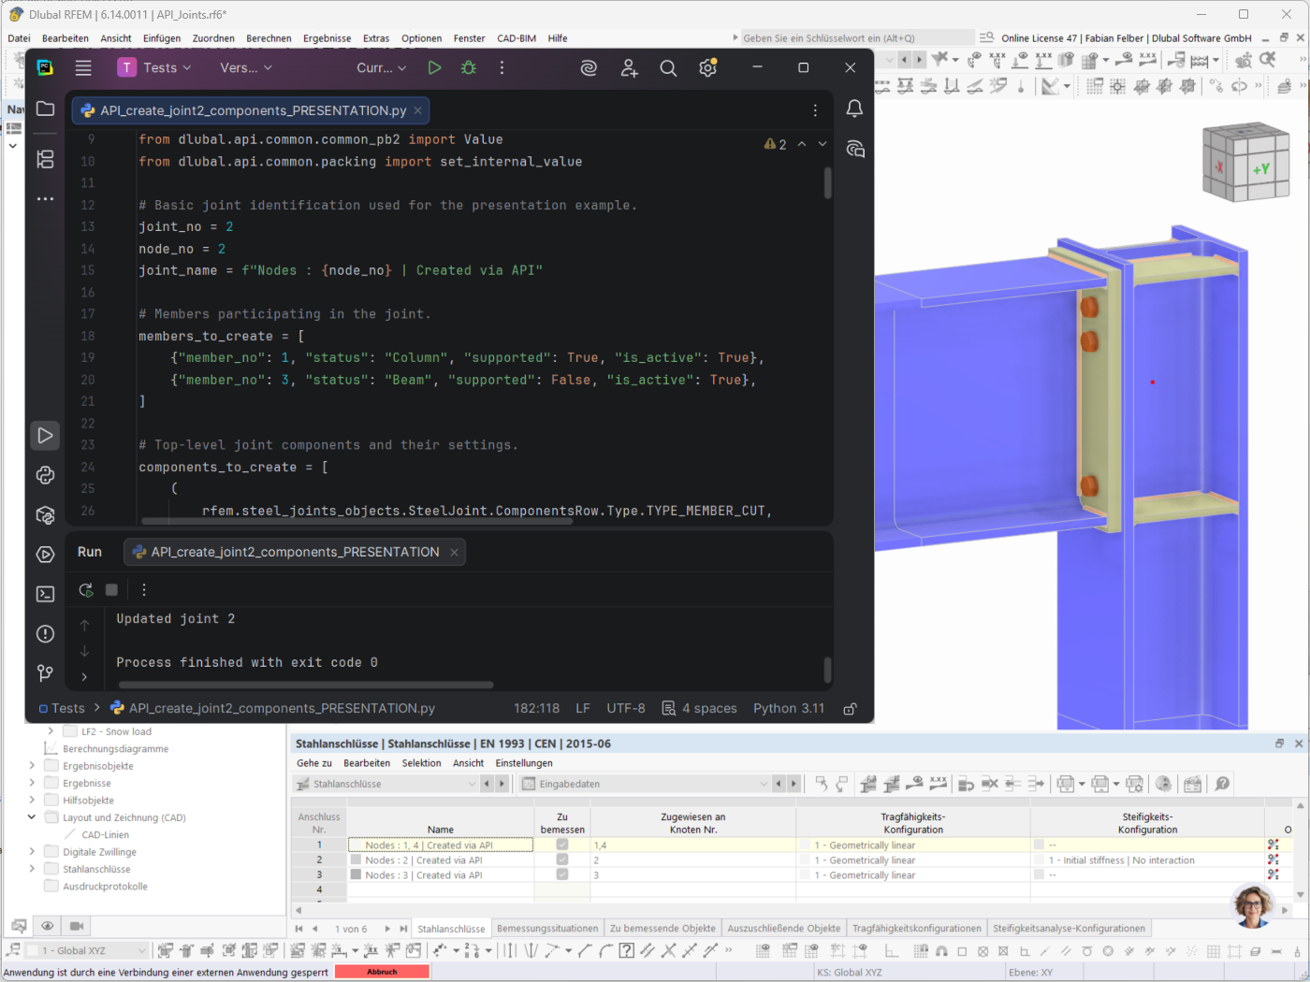
Task: Expand the Digitale Zwillinge tree node
Action: [x=32, y=852]
